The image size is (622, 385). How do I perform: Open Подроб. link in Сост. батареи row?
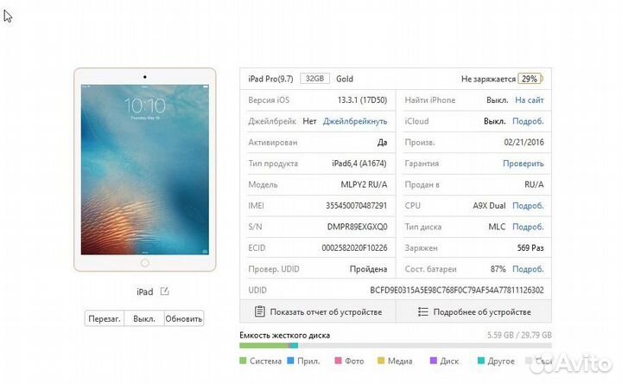528,269
